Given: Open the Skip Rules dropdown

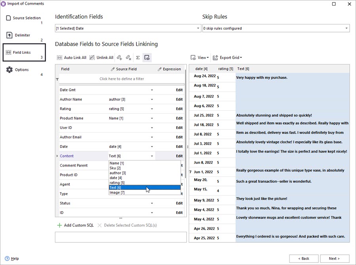Looking at the screenshot, I should [347, 28].
